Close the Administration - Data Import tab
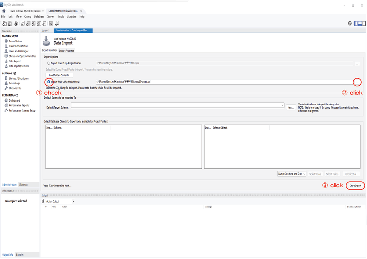 91,31
